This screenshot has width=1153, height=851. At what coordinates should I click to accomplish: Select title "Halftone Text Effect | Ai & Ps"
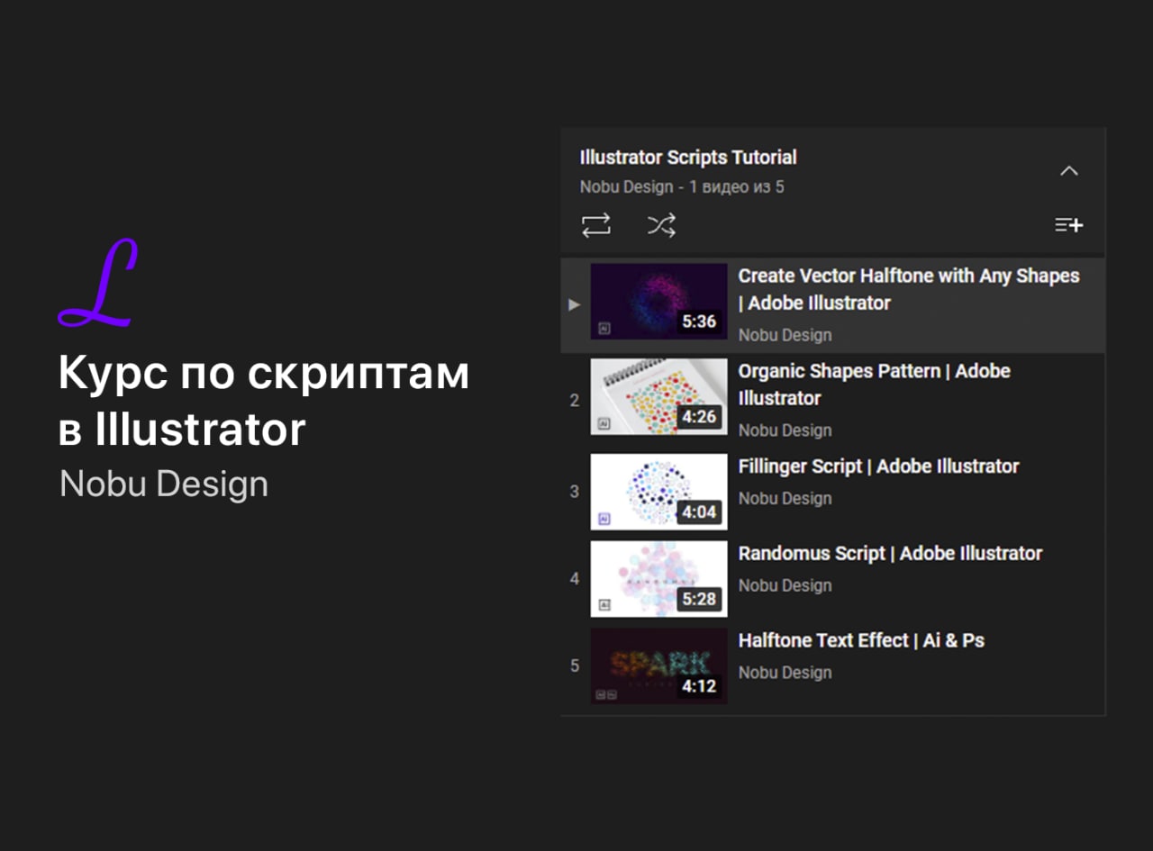(861, 641)
